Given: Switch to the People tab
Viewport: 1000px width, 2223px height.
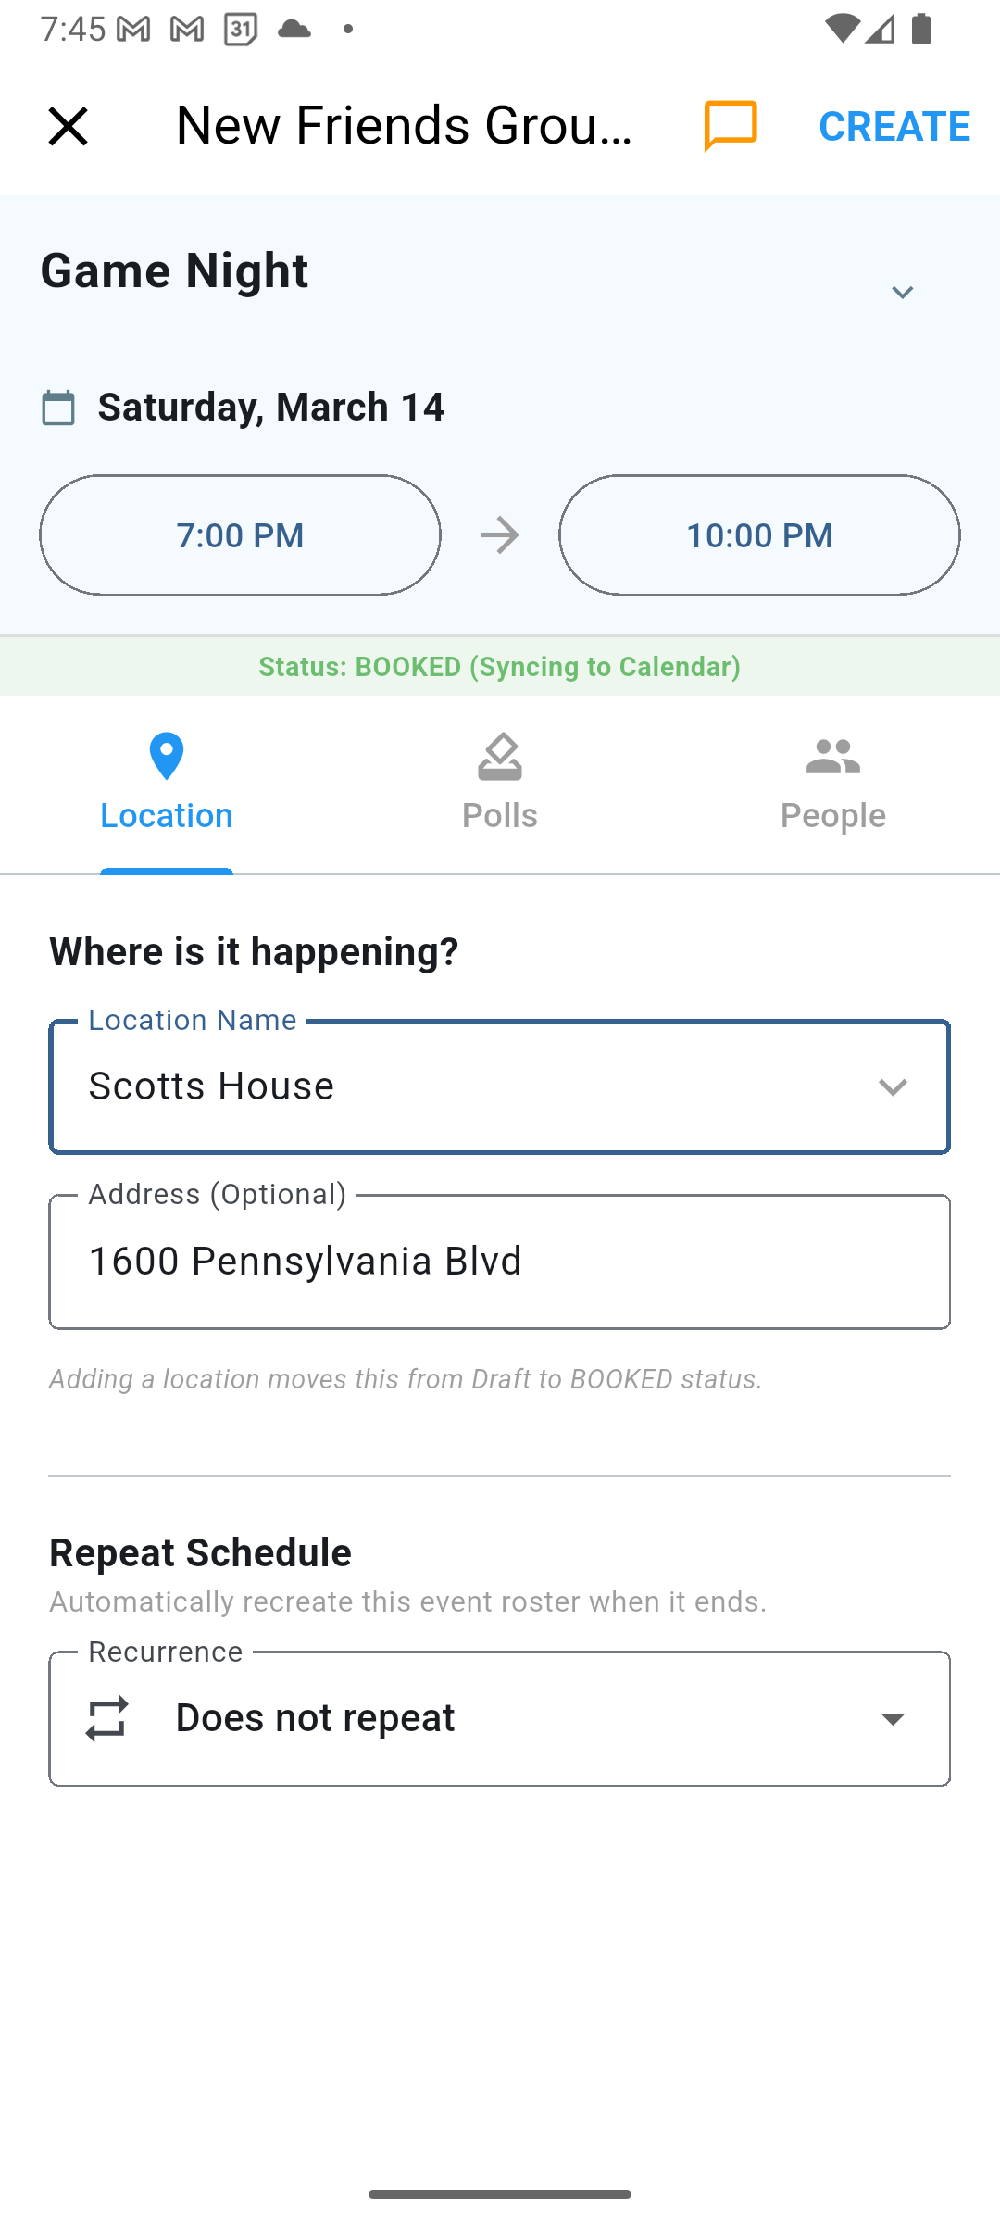Looking at the screenshot, I should pyautogui.click(x=832, y=815).
